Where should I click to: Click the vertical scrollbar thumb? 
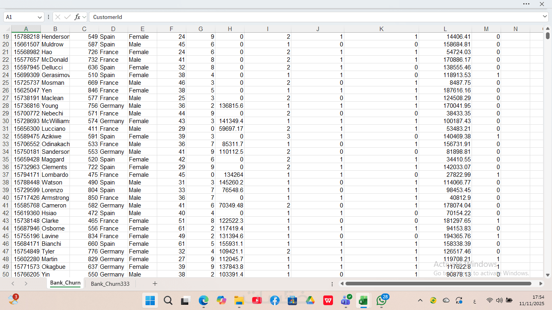coord(548,36)
